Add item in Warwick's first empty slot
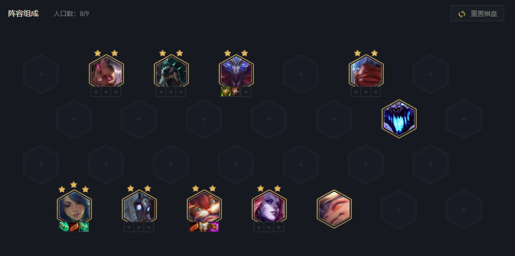The image size is (515, 256). (161, 92)
